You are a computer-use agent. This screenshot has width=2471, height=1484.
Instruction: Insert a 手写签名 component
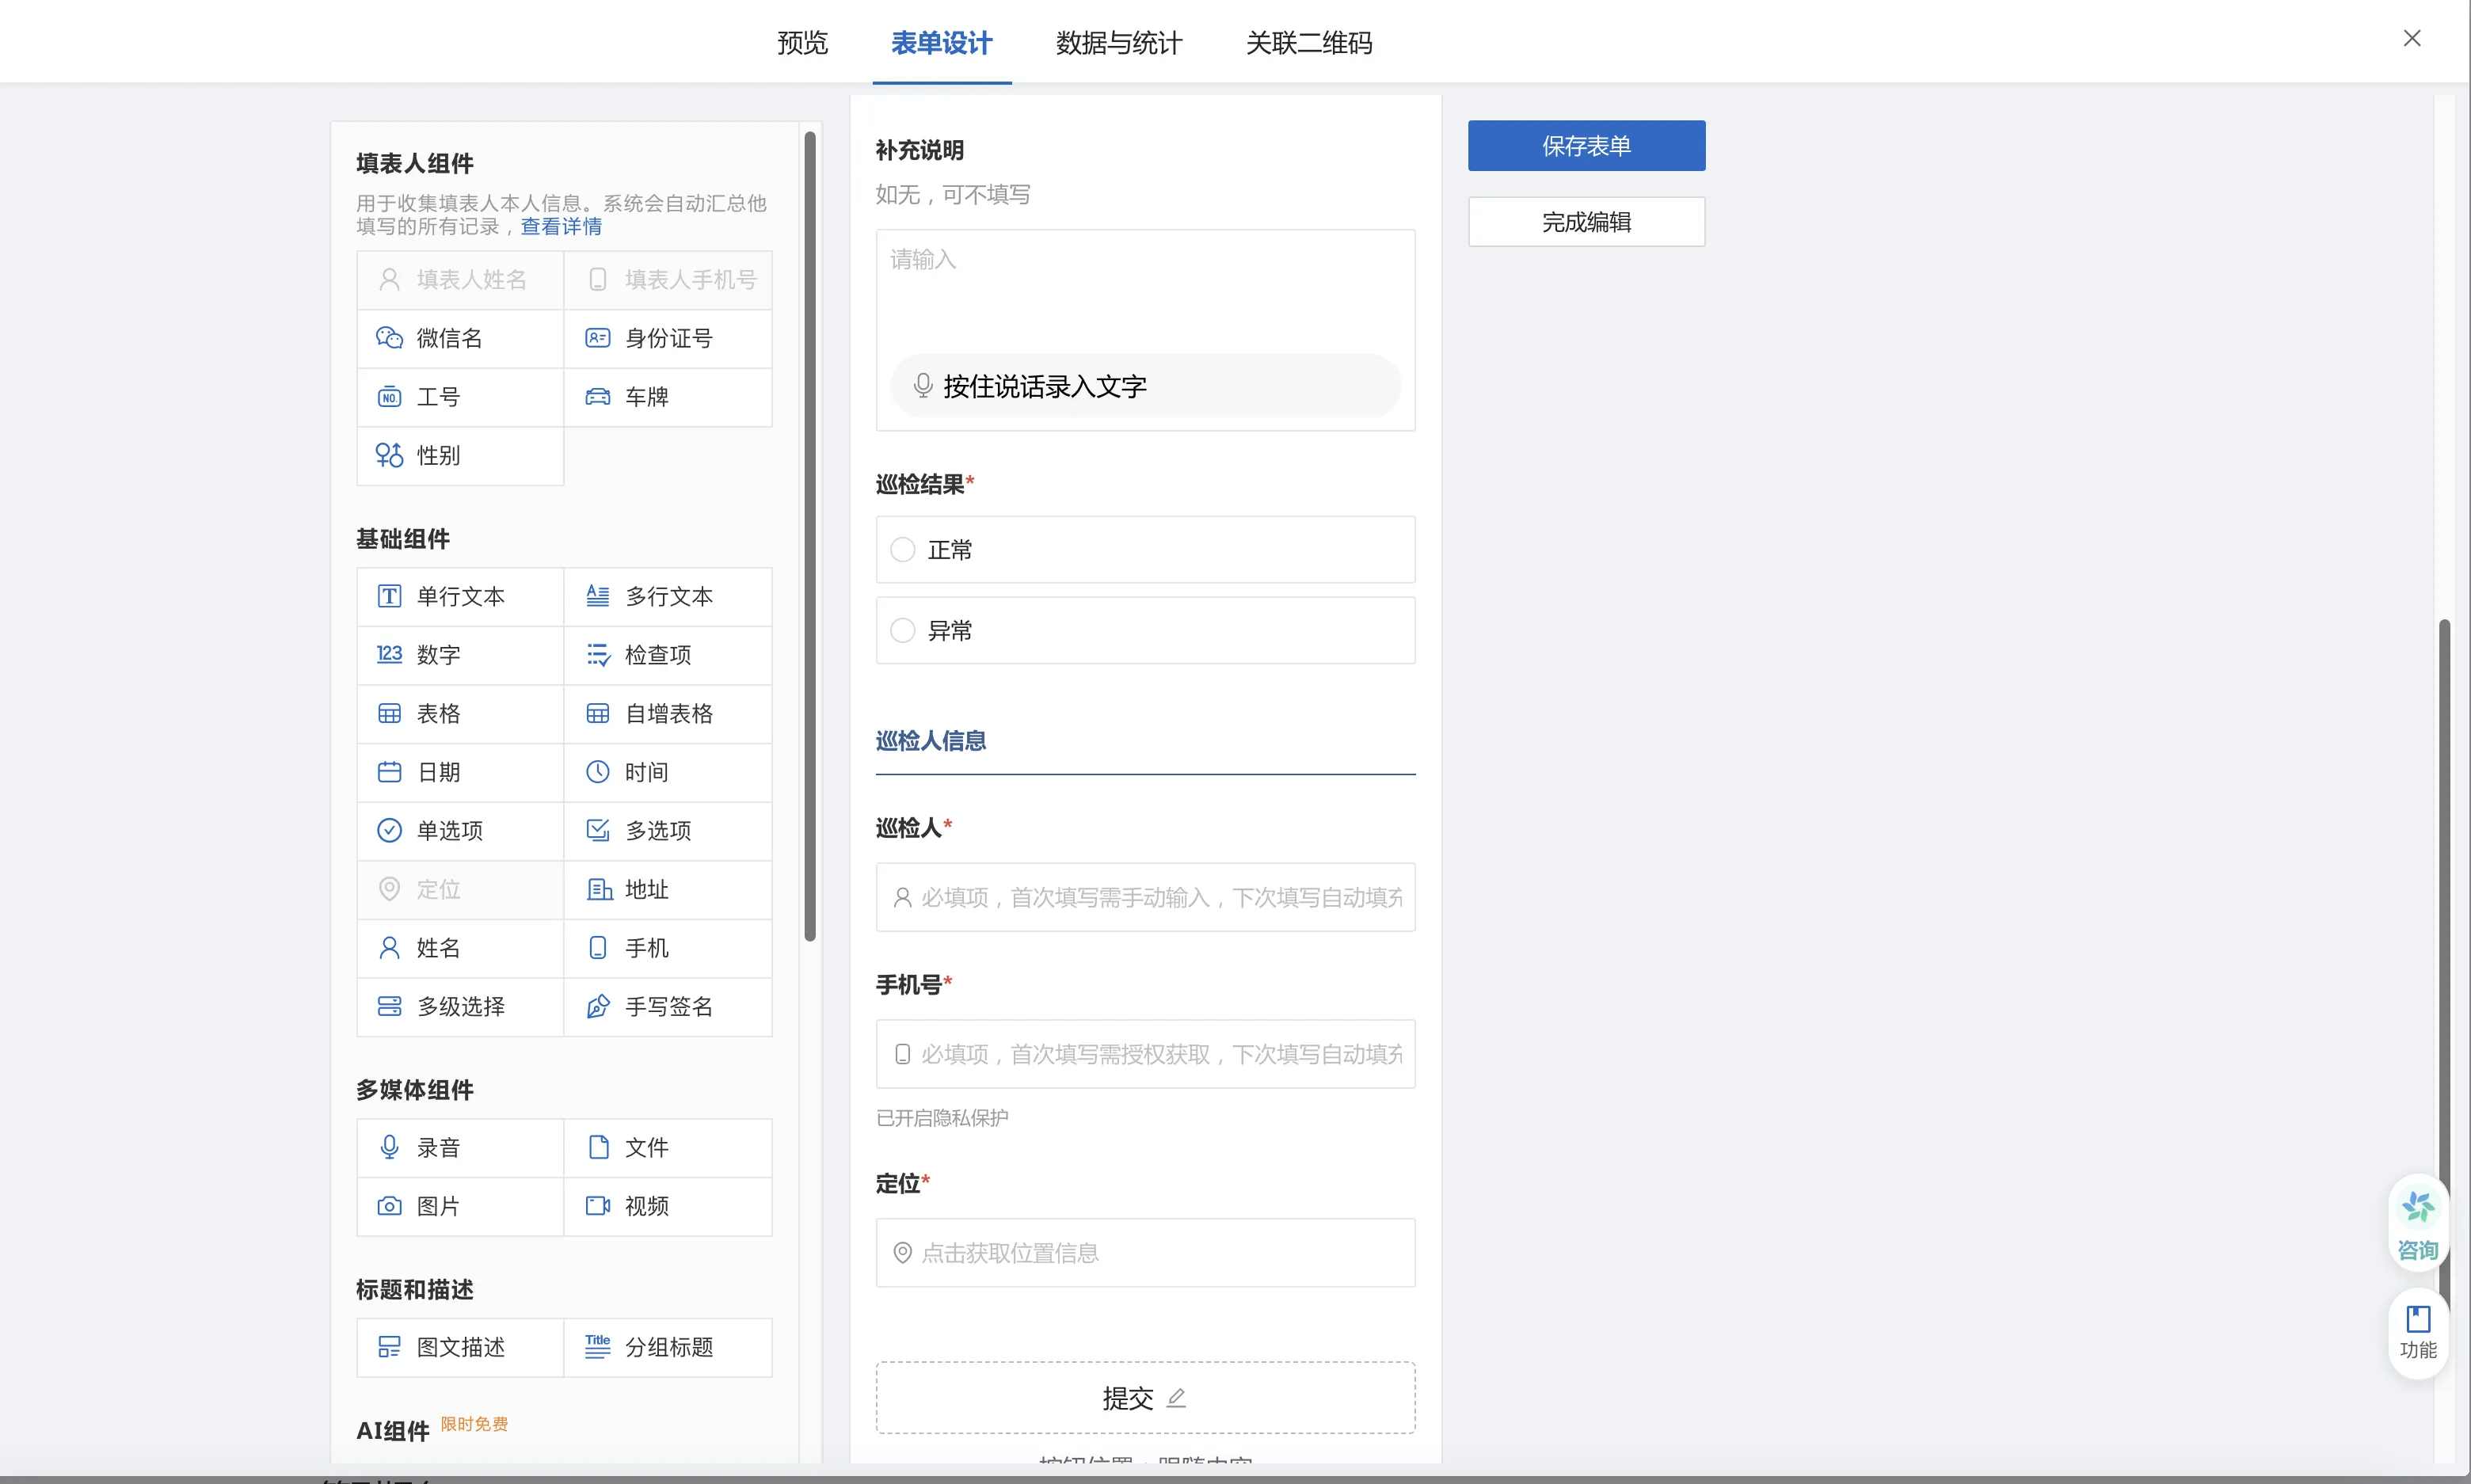pyautogui.click(x=668, y=1006)
